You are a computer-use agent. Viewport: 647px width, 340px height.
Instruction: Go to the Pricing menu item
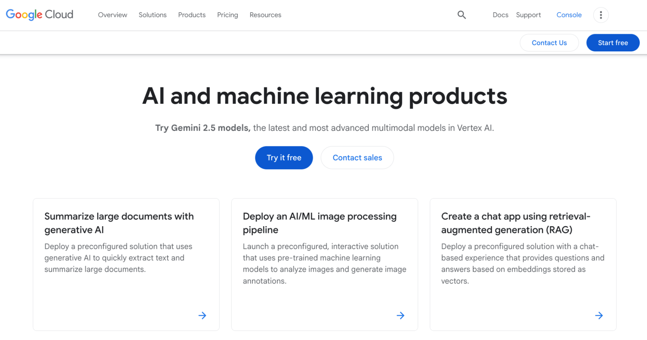[228, 15]
